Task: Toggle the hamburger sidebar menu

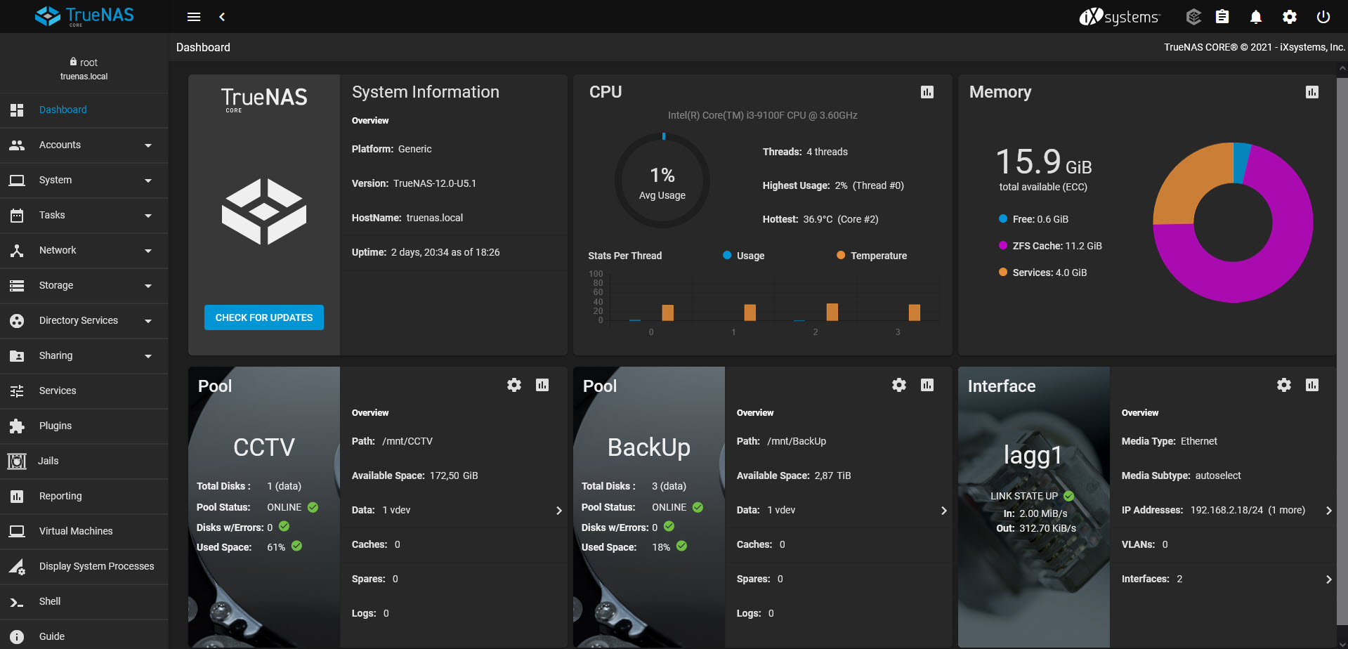Action: [x=194, y=17]
